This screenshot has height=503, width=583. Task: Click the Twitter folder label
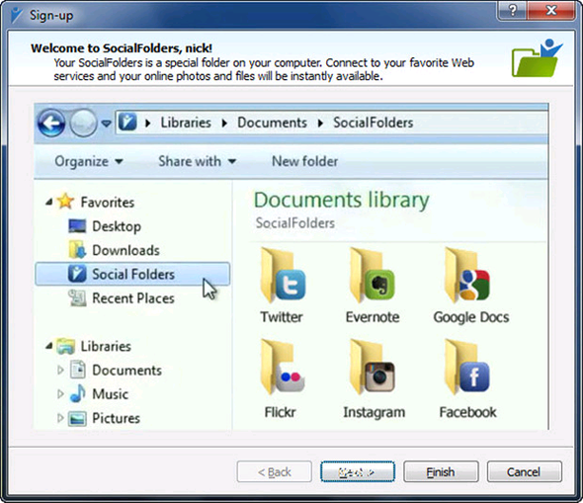[x=282, y=317]
